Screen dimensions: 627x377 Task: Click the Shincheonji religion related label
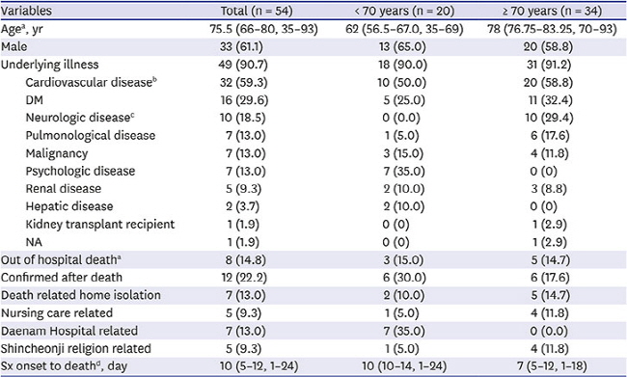[x=76, y=349]
